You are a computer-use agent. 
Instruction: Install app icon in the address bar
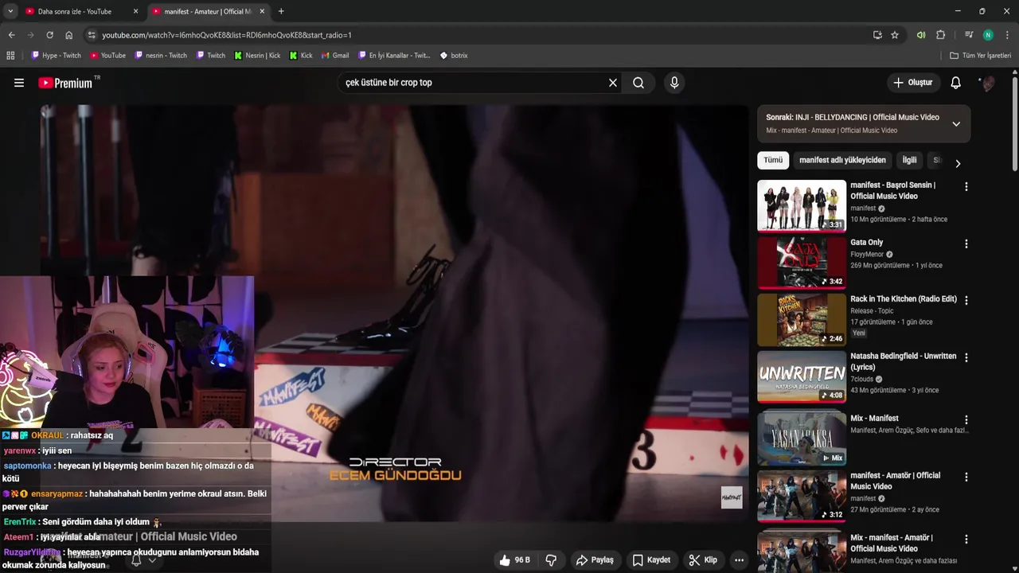pyautogui.click(x=877, y=35)
